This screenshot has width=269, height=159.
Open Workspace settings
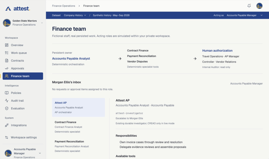tap(23, 137)
